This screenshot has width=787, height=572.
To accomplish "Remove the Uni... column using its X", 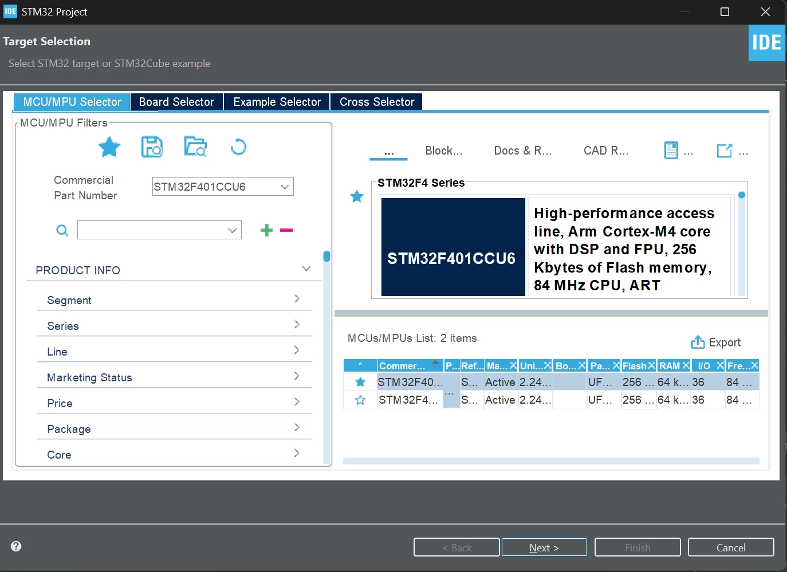I will (x=548, y=365).
